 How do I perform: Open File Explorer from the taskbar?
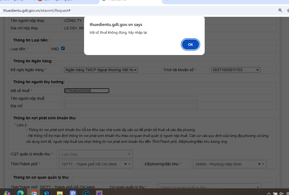60,193
